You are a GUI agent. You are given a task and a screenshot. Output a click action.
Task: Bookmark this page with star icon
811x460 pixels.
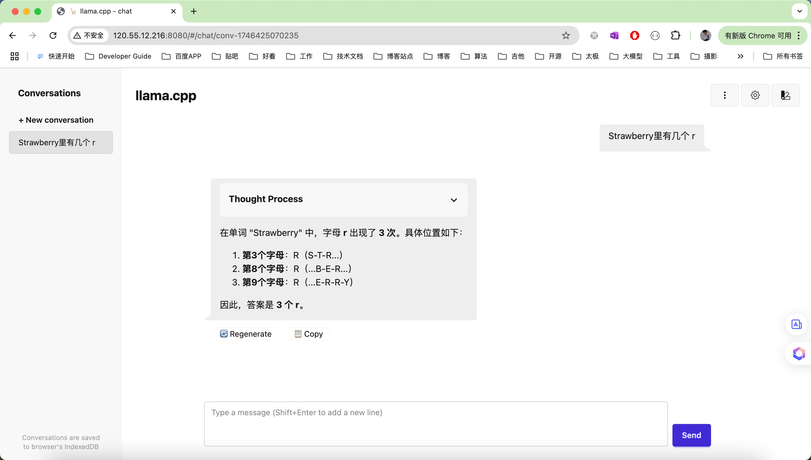pos(566,35)
